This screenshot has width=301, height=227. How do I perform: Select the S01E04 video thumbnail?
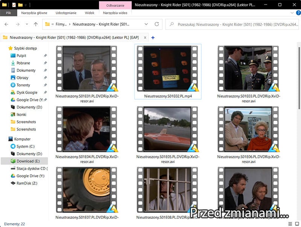point(87,129)
